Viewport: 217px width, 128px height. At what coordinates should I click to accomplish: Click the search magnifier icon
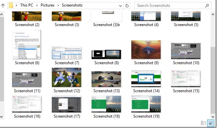coord(207,6)
